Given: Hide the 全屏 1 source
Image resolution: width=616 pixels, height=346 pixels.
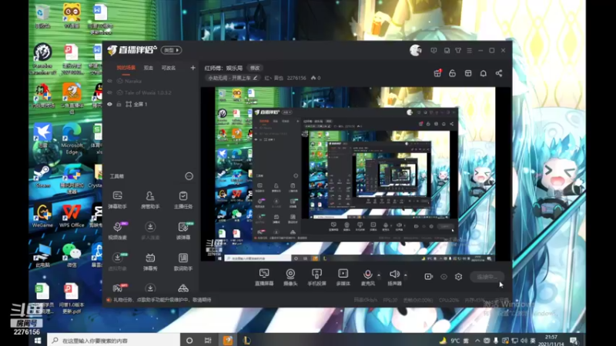Looking at the screenshot, I should pos(109,105).
